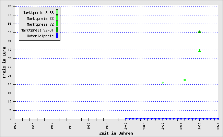This screenshot has width=223, height=137.
Task: Click the Marktpreis S-SS legend color swatch
Action: [x=57, y=12]
